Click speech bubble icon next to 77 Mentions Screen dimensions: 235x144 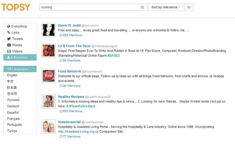pyautogui.click(x=61, y=137)
